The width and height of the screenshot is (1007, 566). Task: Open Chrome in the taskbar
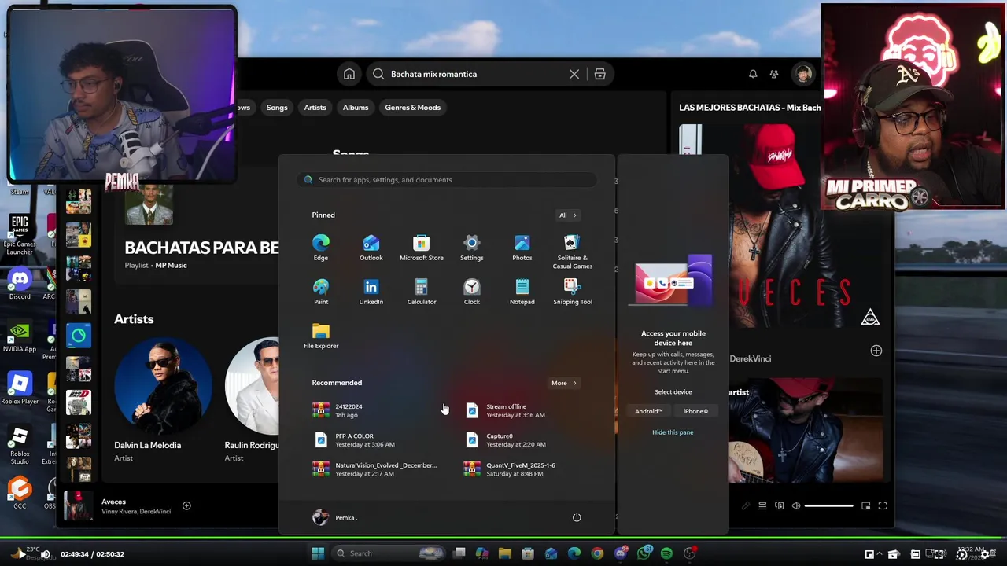597,553
